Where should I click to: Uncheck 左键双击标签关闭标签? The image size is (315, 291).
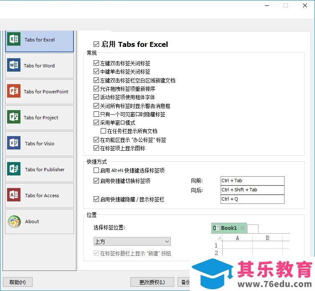(x=96, y=63)
